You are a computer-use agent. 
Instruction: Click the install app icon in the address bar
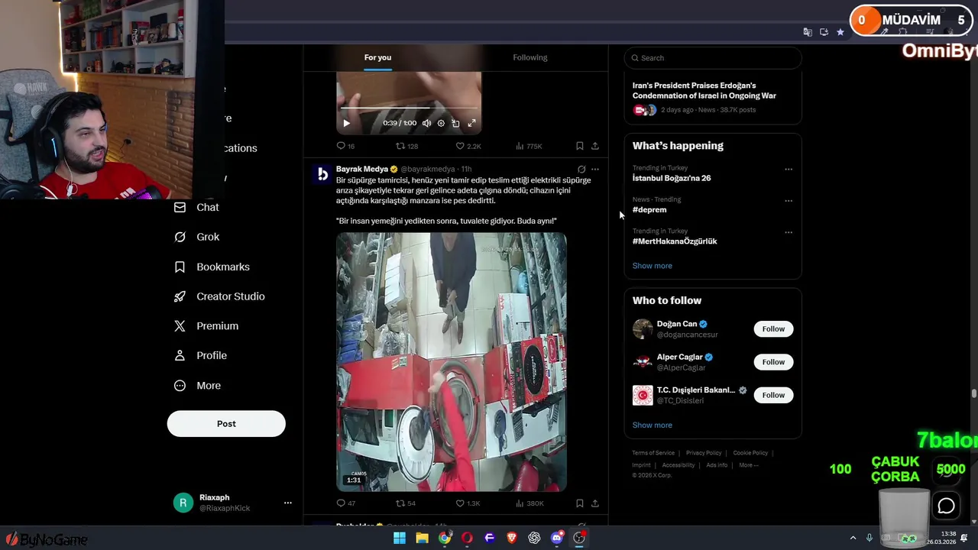(824, 32)
